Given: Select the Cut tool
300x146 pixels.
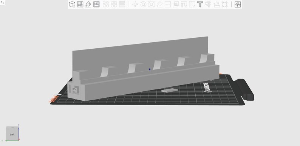Looking at the screenshot, I should [168, 4].
